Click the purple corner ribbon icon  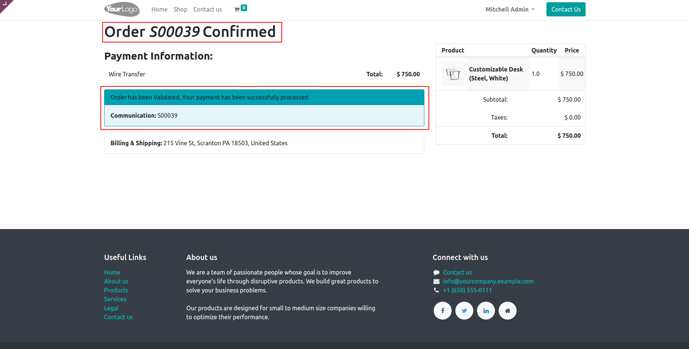[x=5, y=4]
